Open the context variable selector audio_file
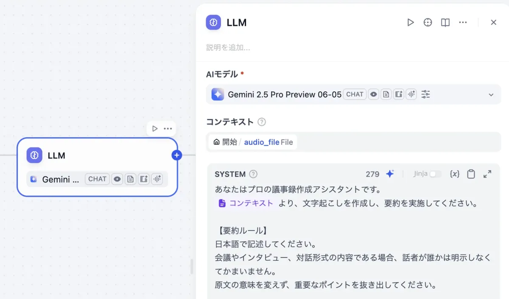The image size is (509, 299). tap(253, 142)
